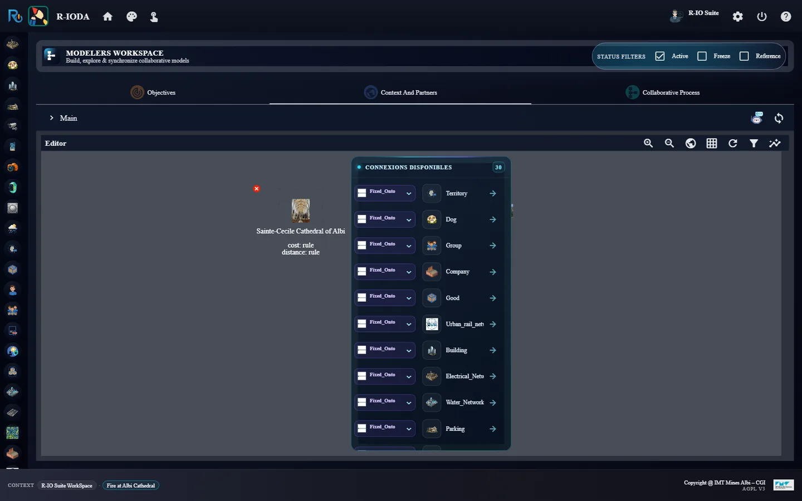Click the arrow to connect Group
Viewport: 802px width, 501px height.
tap(493, 245)
